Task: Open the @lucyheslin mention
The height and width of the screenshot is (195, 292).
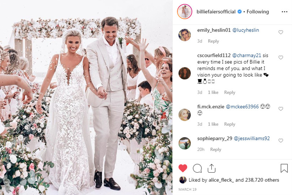Action: (245, 30)
